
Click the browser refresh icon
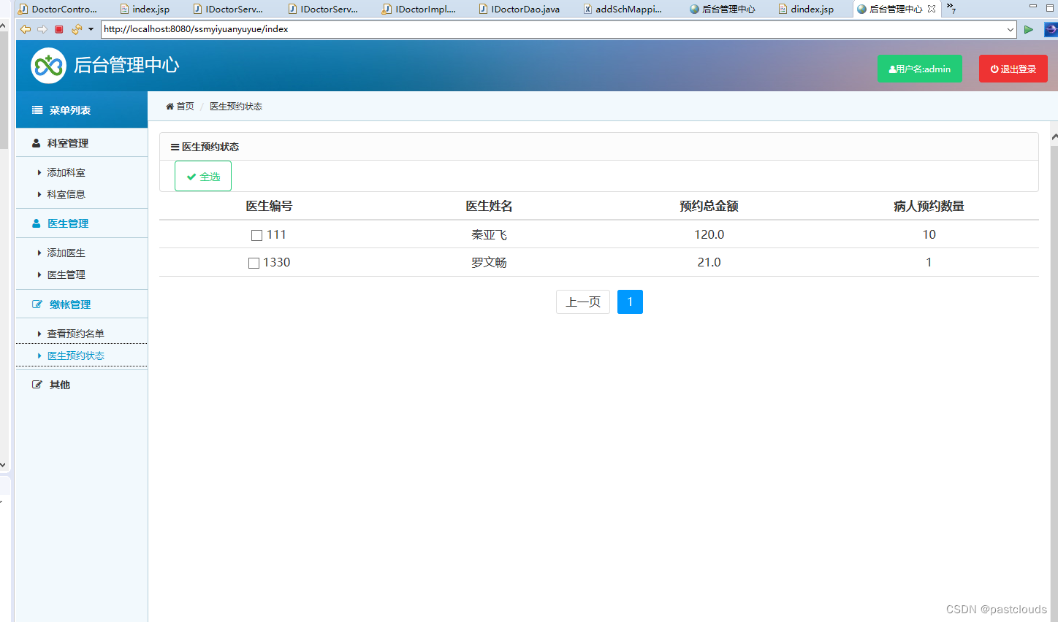77,29
